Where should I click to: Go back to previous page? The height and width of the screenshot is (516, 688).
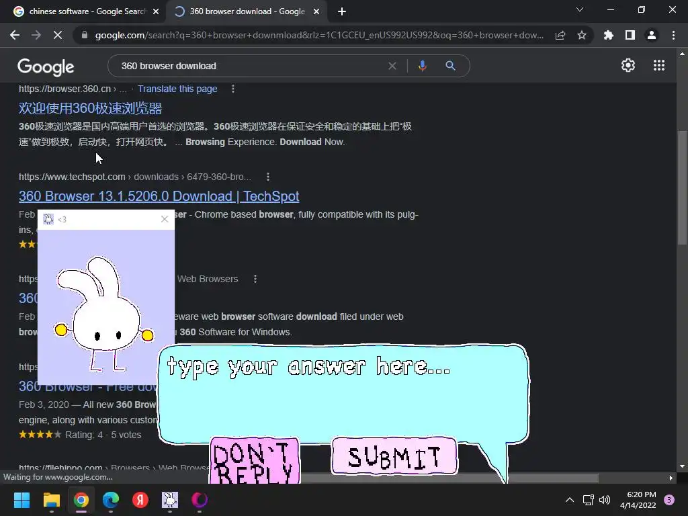point(15,35)
